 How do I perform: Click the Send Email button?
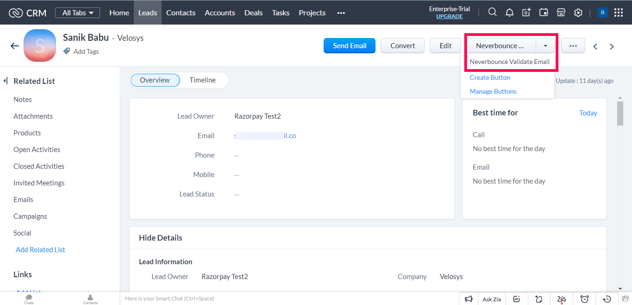[350, 46]
